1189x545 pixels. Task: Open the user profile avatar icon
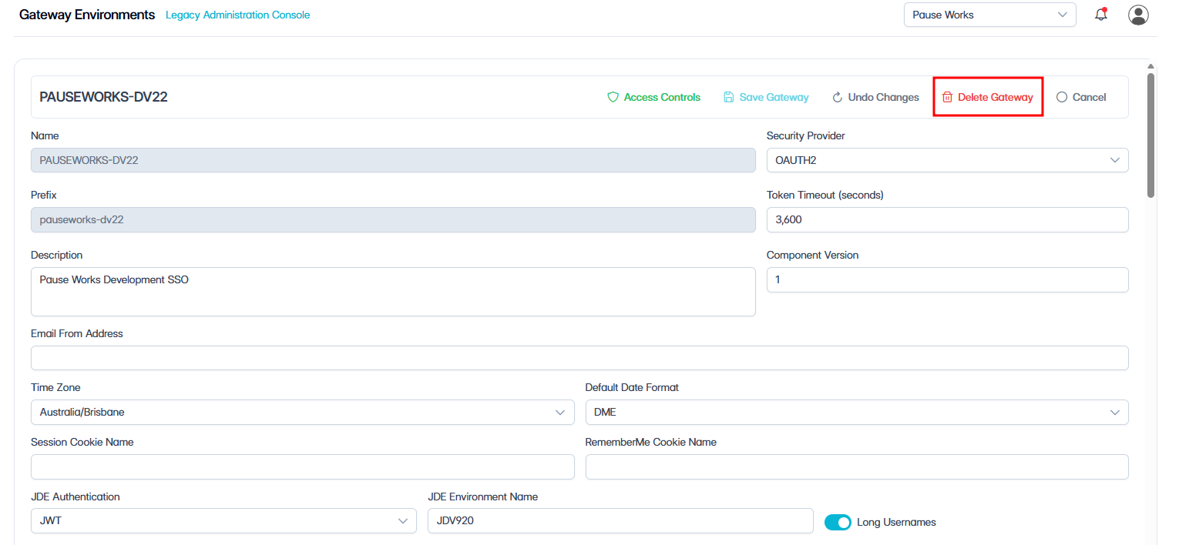1138,15
